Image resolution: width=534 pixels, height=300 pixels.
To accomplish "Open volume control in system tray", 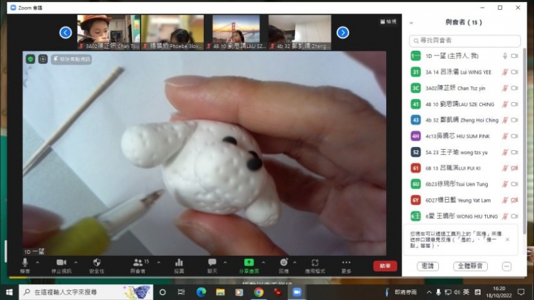I will click(457, 292).
